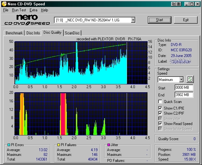Click the disc type DVD-R value
Viewport: 202px width, 165px height.
pos(176,45)
